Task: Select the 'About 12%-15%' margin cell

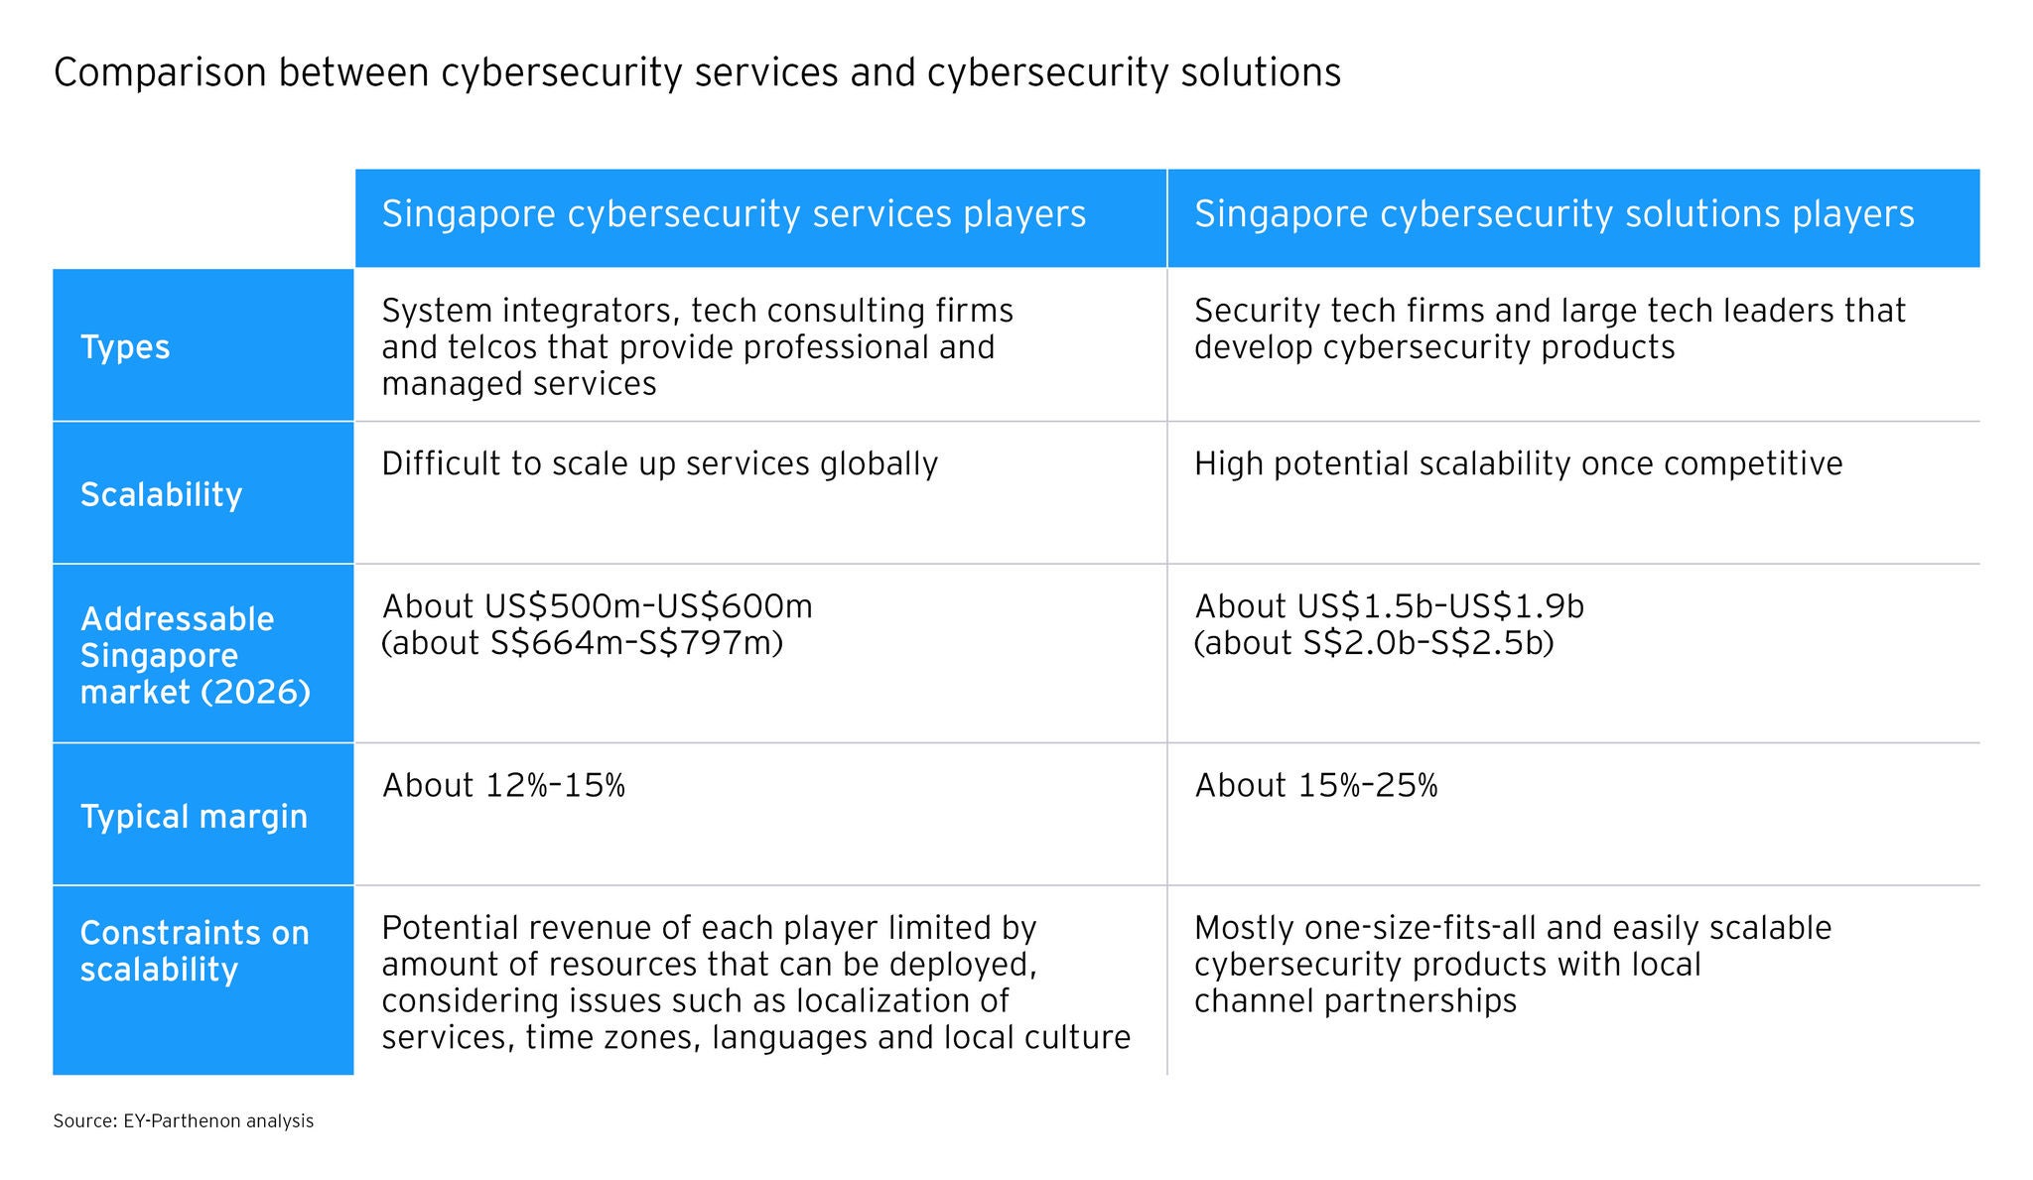Action: [x=503, y=786]
